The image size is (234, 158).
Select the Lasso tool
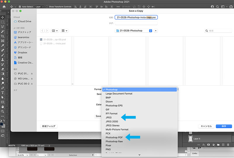tap(3, 27)
